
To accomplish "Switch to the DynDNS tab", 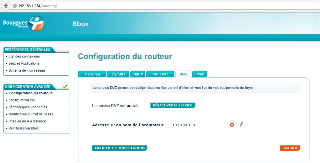I will 118,74.
